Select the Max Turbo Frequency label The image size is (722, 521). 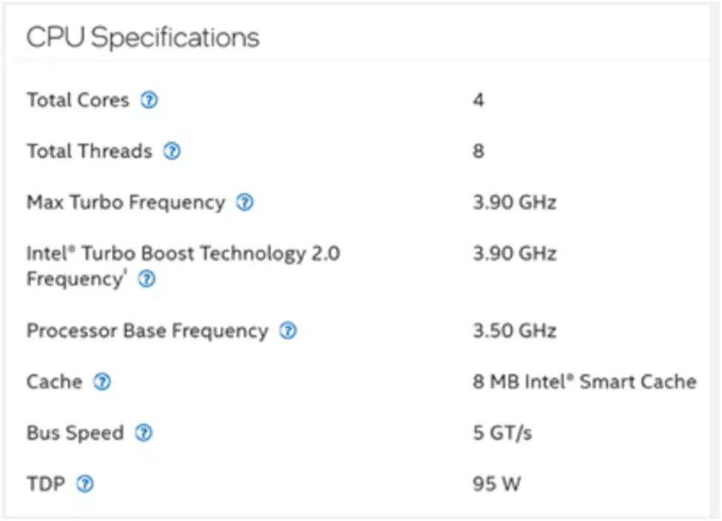pyautogui.click(x=126, y=203)
